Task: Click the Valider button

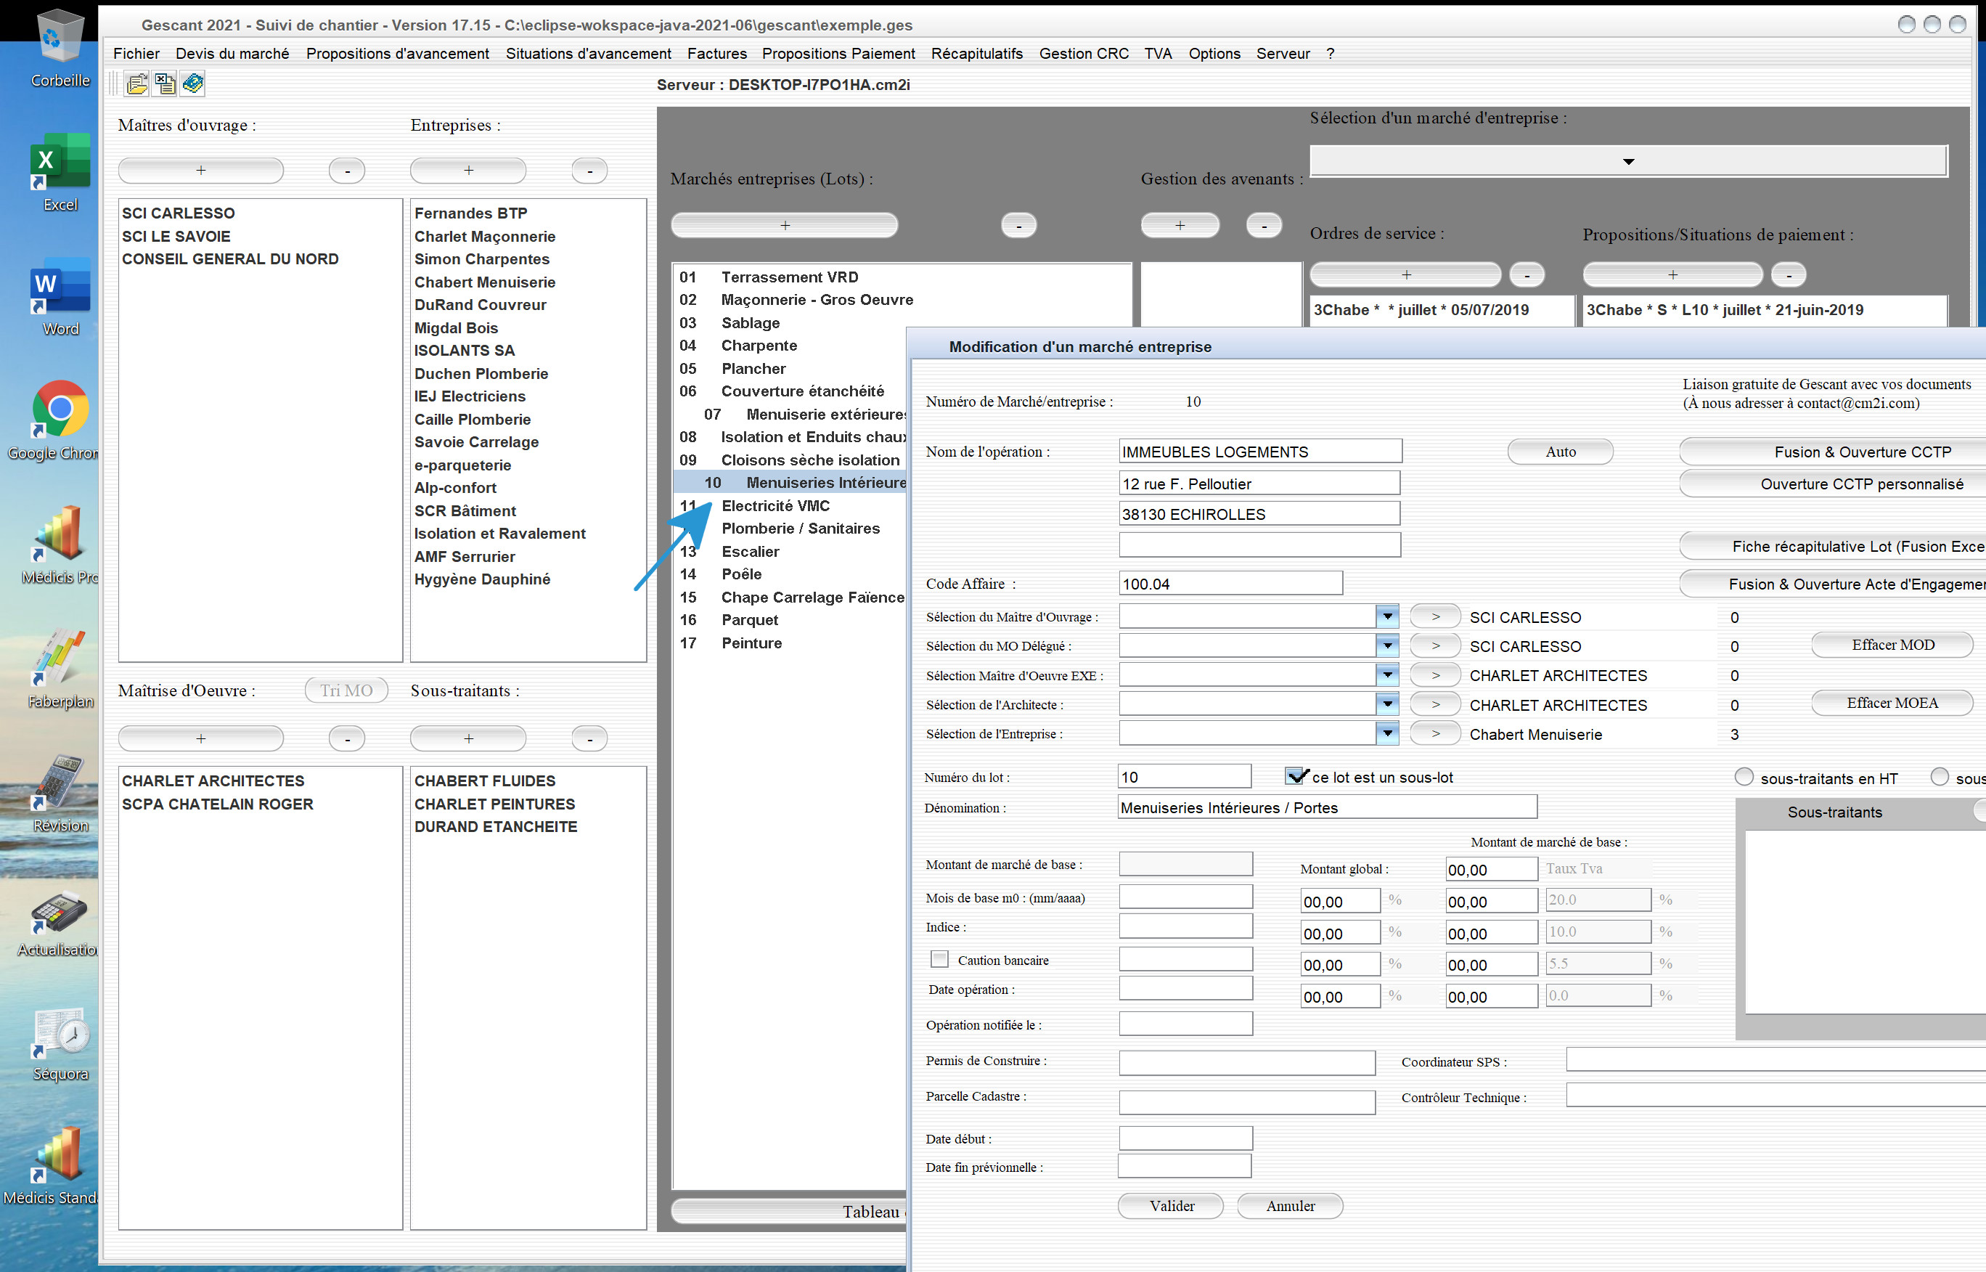Action: pos(1171,1206)
